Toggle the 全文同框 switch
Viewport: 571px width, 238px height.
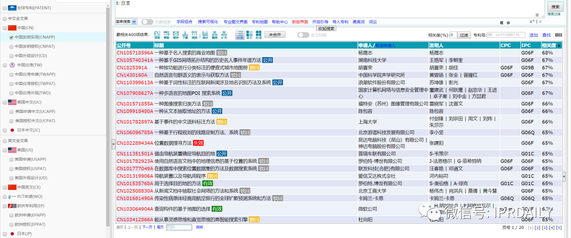pos(303,35)
